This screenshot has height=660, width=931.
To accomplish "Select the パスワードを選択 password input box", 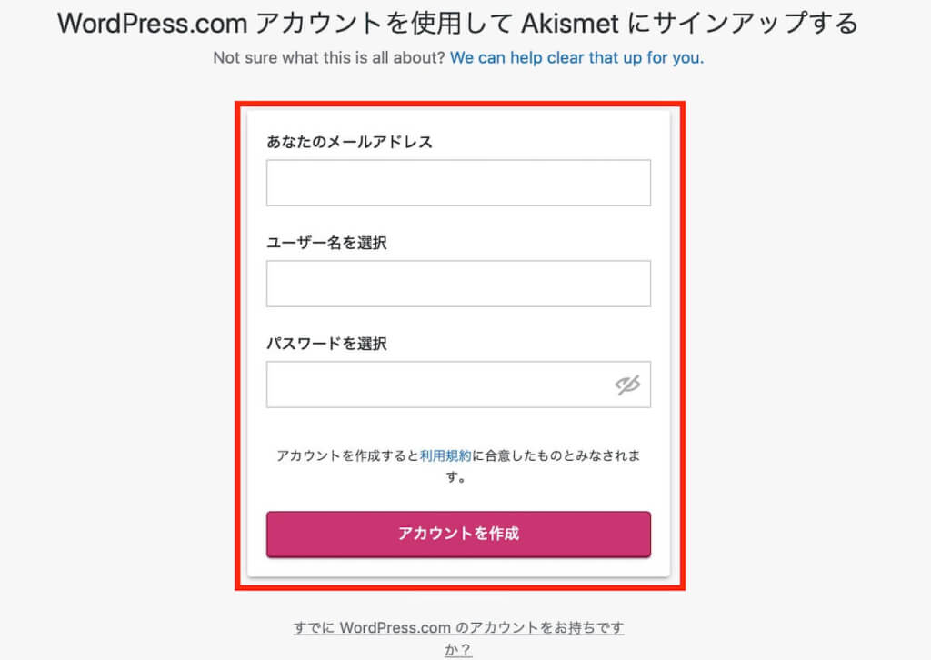I will 458,385.
